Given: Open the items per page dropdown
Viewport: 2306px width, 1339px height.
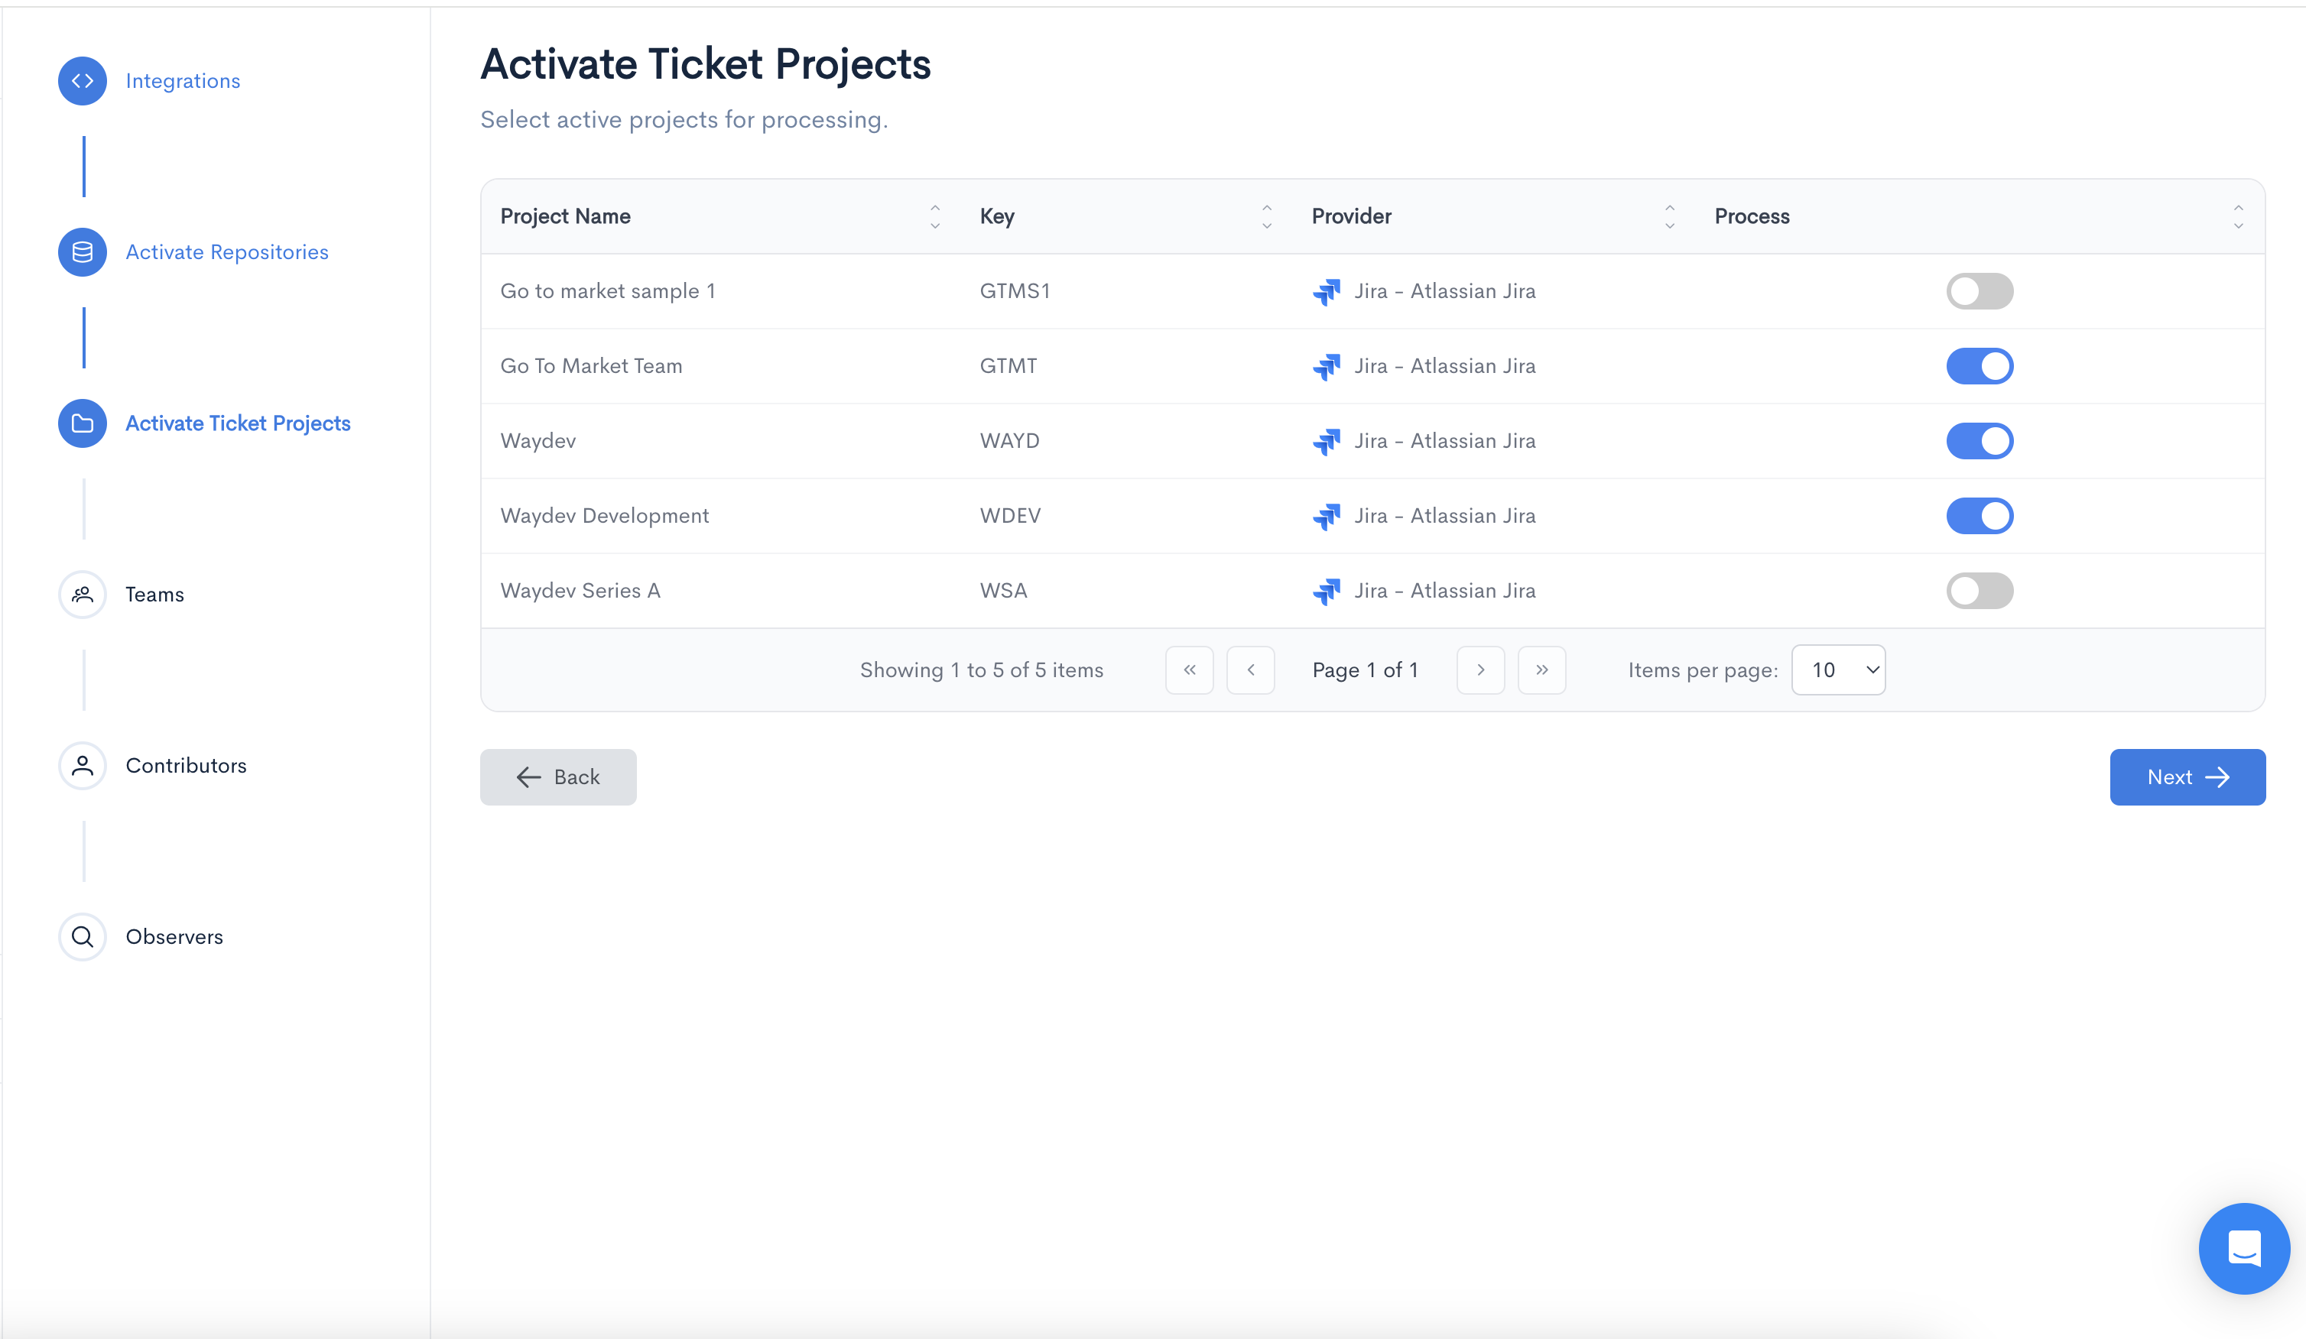Looking at the screenshot, I should pos(1837,669).
